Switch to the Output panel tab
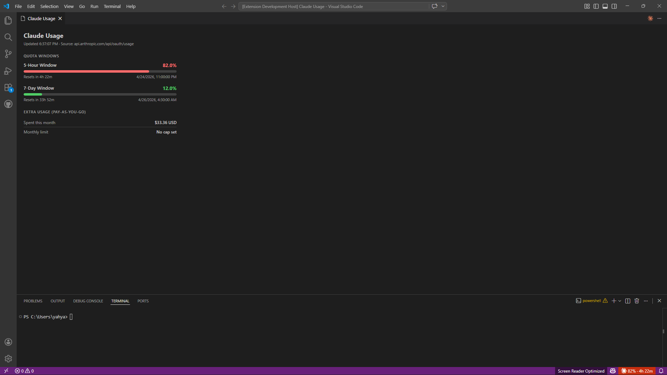 pos(58,301)
